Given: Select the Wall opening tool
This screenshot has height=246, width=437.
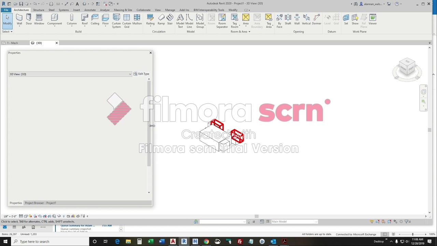Looking at the screenshot, I should point(297,20).
